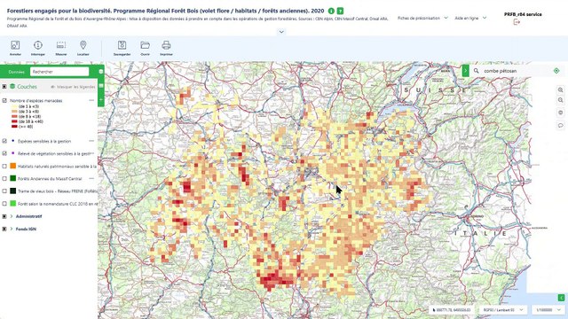Toggle the Fonds IGN group checkbox
Image resolution: width=568 pixels, height=319 pixels.
point(4,229)
